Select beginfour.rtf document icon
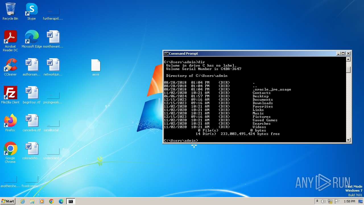This screenshot has width=364, height=205. tap(32, 95)
